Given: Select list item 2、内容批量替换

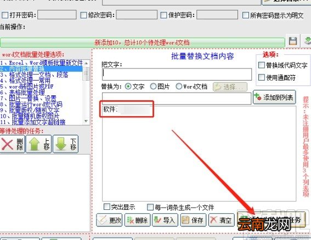Looking at the screenshot, I should click(x=41, y=69).
